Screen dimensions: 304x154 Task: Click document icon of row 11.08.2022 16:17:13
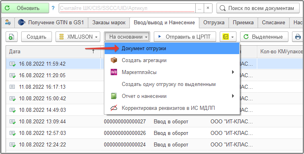coord(12,87)
